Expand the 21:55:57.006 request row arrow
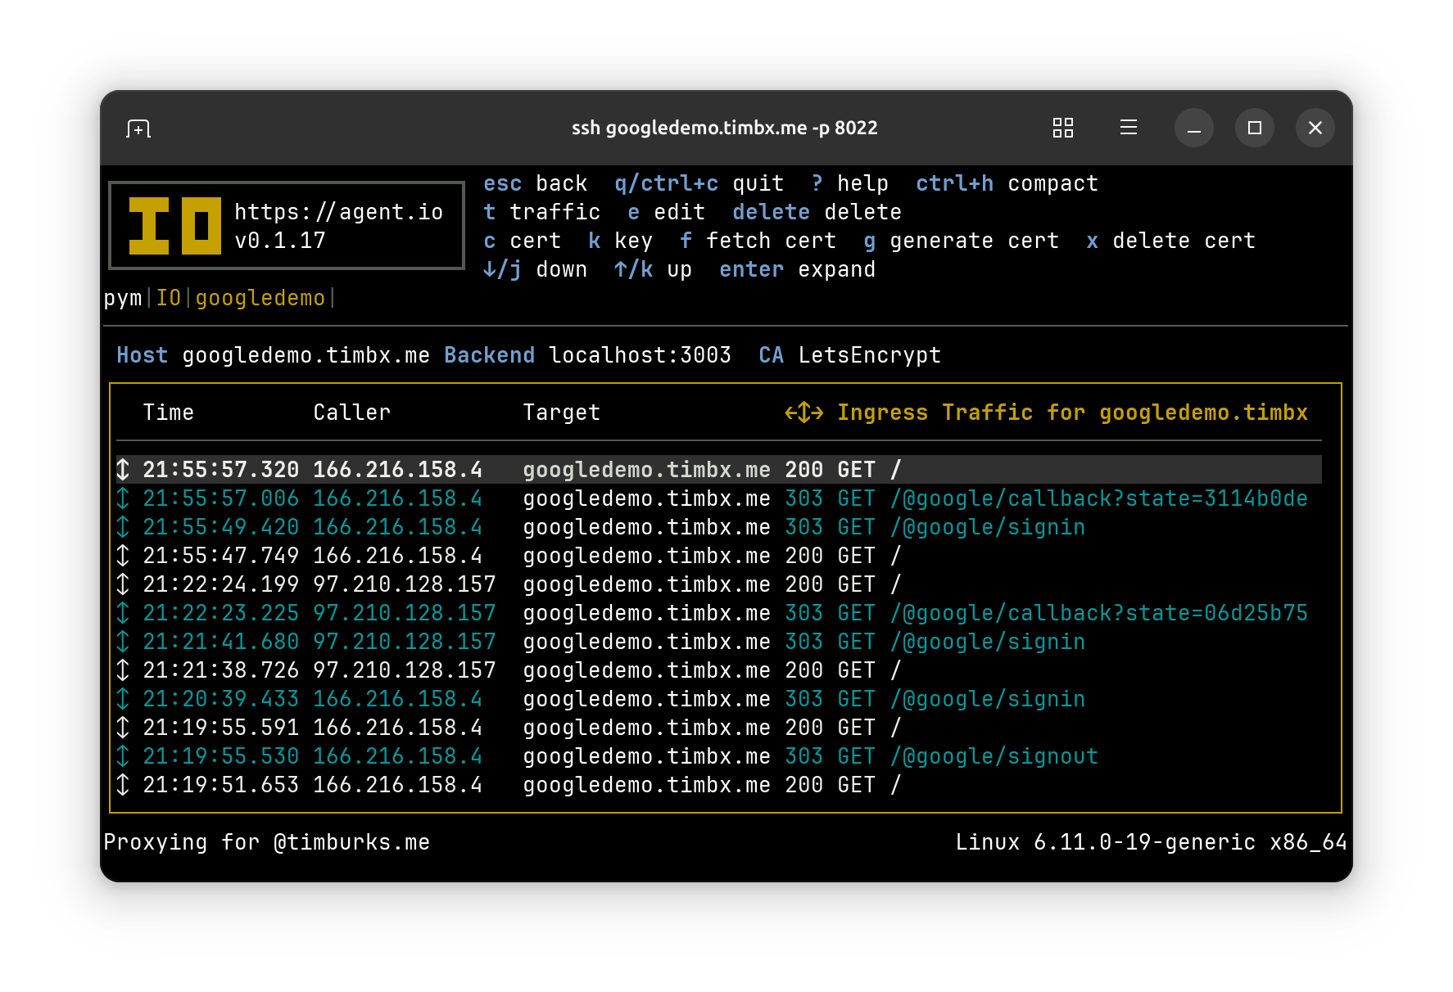 click(x=123, y=498)
